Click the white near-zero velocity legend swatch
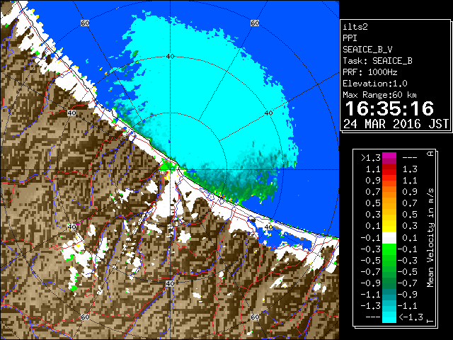The image size is (453, 340). click(389, 238)
